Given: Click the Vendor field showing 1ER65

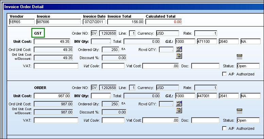Looking at the screenshot, I should click(22, 22).
